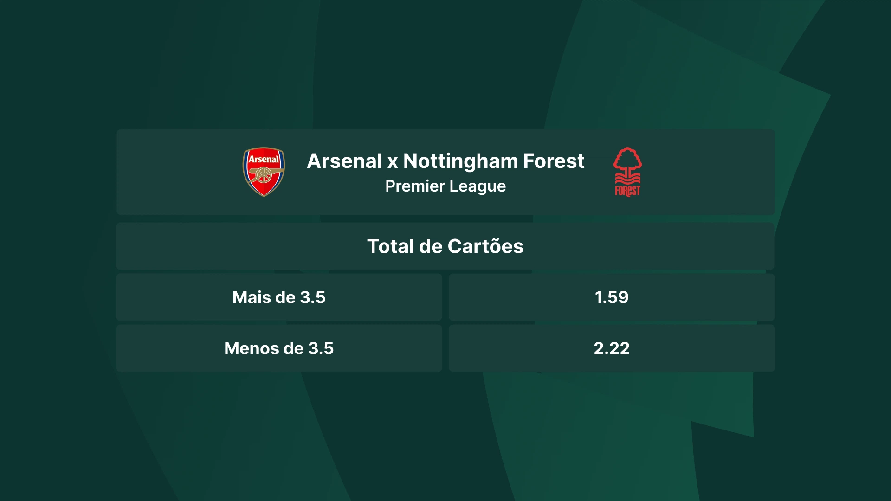The width and height of the screenshot is (891, 501).
Task: Select the Mais de 3.5 option
Action: tap(279, 297)
